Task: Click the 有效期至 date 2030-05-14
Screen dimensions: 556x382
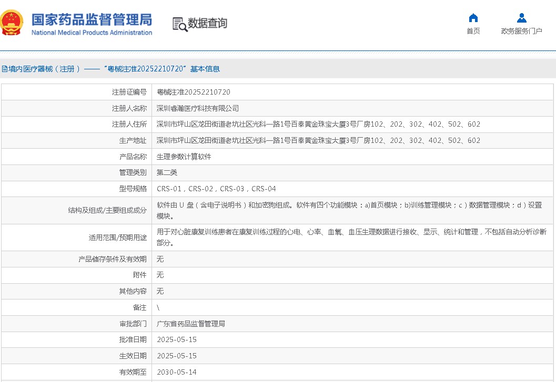Action: 177,372
